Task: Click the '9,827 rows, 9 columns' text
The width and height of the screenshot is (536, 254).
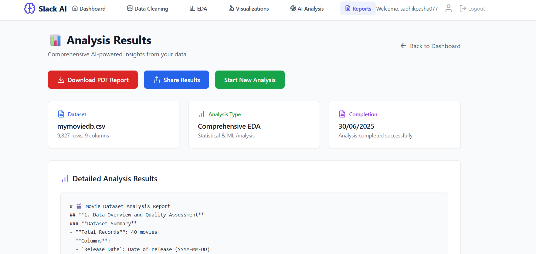Action: [83, 136]
